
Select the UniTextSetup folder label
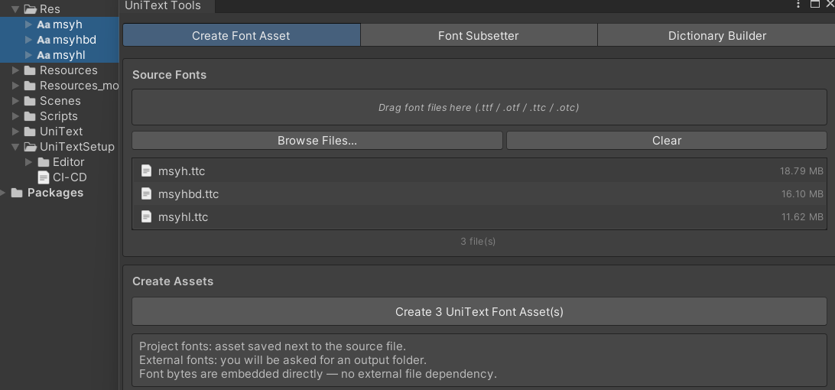coord(77,147)
